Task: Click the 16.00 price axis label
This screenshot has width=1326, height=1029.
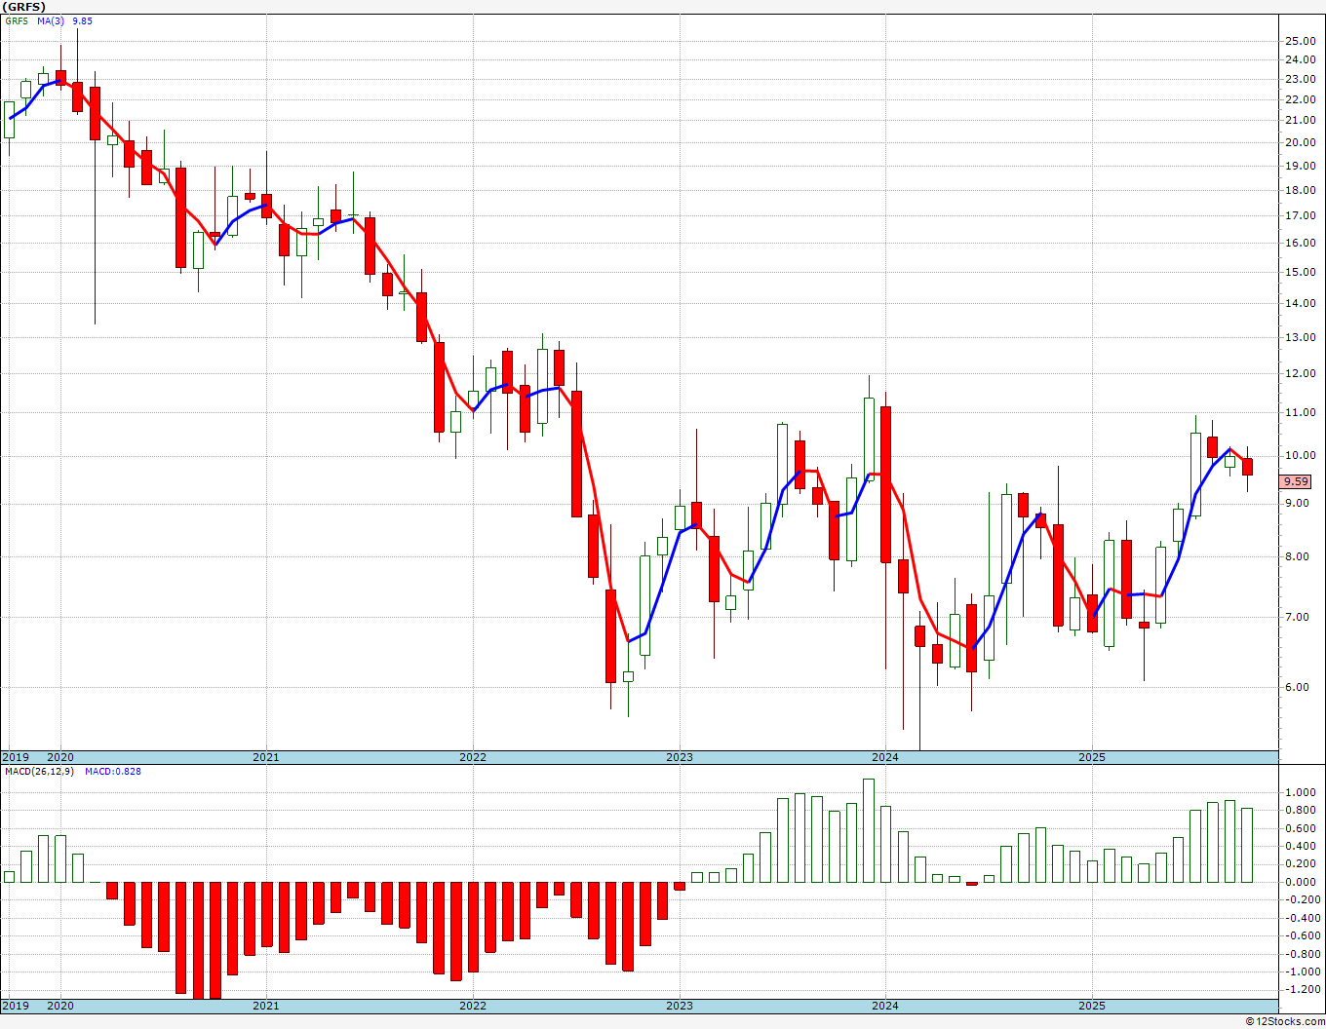Action: [1300, 243]
